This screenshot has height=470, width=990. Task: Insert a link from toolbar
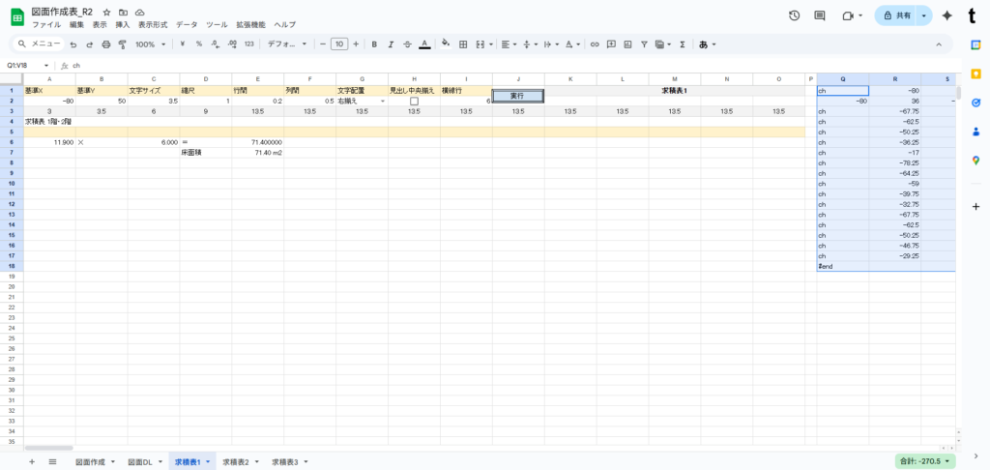pyautogui.click(x=595, y=44)
